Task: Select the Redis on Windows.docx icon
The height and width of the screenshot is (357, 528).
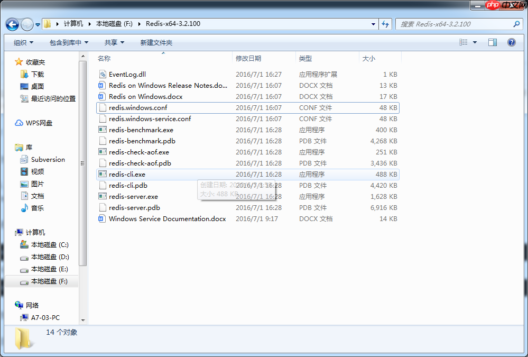Action: click(103, 96)
